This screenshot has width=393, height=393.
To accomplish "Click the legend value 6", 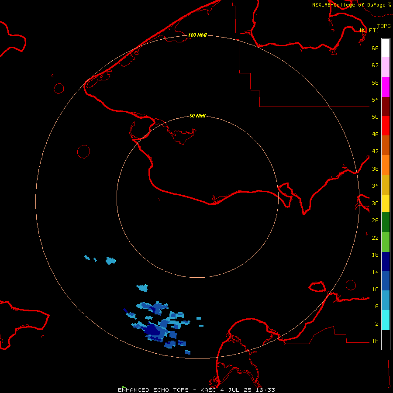I will 376,307.
